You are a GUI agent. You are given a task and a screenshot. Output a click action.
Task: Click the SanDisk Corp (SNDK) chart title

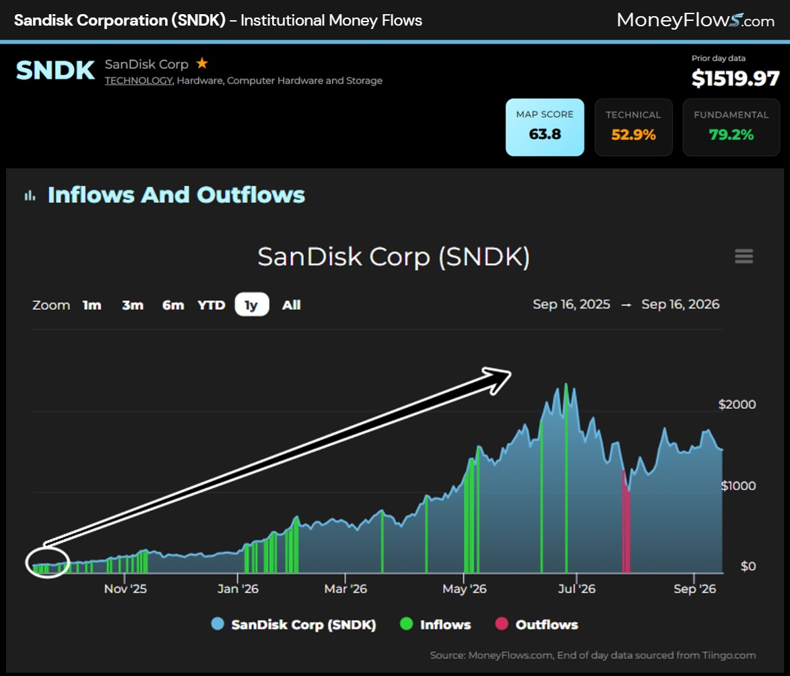pos(393,257)
